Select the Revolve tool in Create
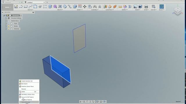186x104 pixels. click(x=65, y=6)
